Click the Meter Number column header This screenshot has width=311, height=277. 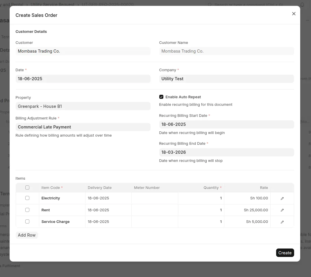click(x=155, y=187)
